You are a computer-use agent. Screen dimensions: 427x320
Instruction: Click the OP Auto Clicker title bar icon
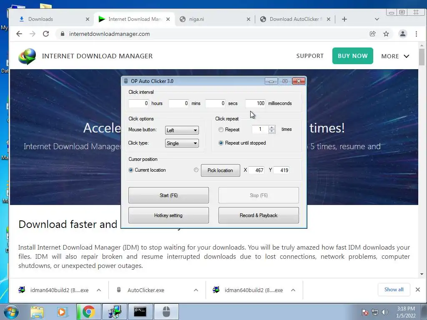[x=126, y=81]
